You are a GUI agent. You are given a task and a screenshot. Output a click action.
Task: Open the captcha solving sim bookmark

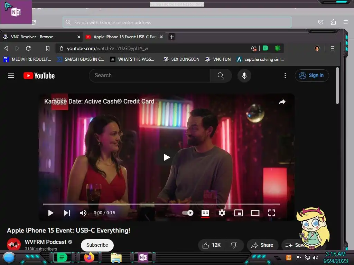tap(260, 59)
